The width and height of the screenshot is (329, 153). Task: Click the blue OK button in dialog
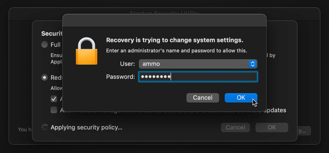241,98
